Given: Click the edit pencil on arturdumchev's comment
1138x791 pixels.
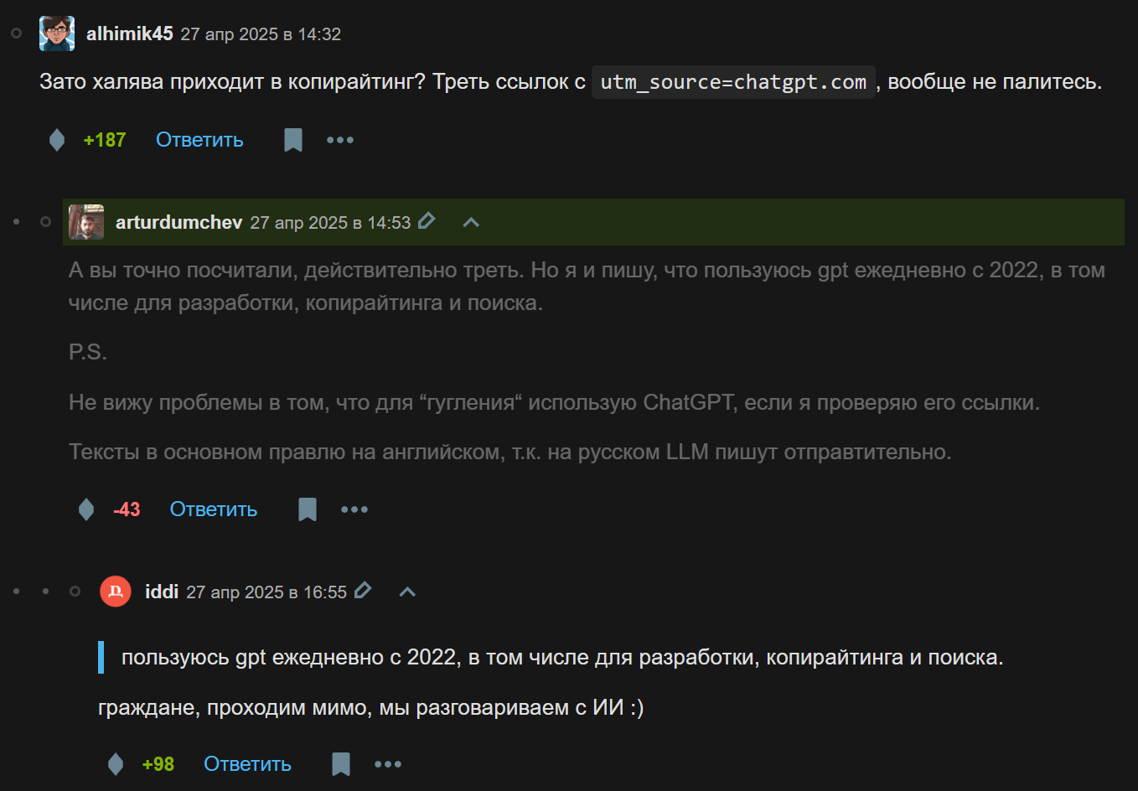Looking at the screenshot, I should coord(427,220).
